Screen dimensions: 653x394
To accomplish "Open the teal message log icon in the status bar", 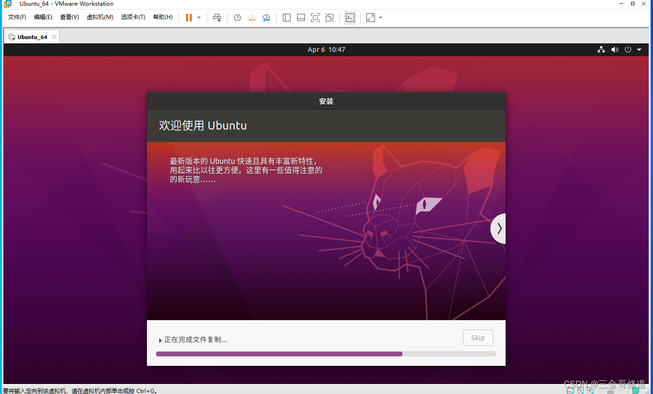I will click(635, 391).
